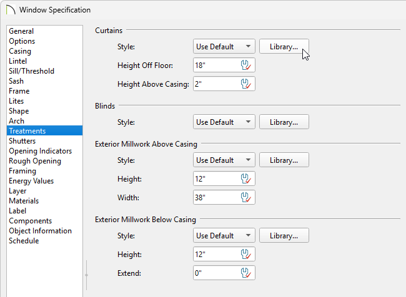Select the Shutters panel
Viewport: 406px width, 297px height.
tap(44, 141)
